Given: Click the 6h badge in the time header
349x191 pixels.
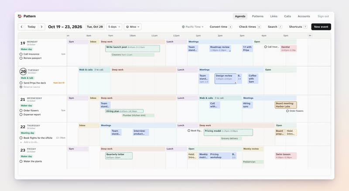Looking at the screenshot, I should point(310,36).
